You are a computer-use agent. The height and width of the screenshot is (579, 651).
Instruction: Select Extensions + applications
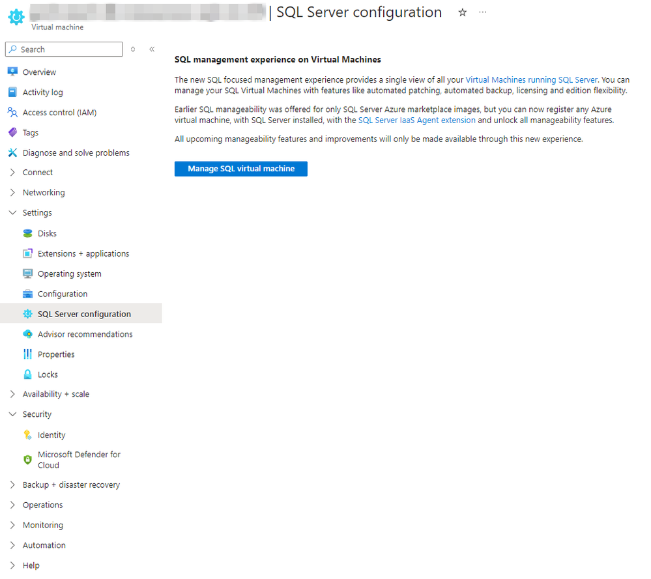pos(83,253)
